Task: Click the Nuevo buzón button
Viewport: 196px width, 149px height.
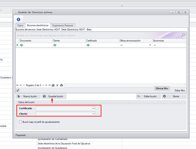Action: [x=28, y=96]
